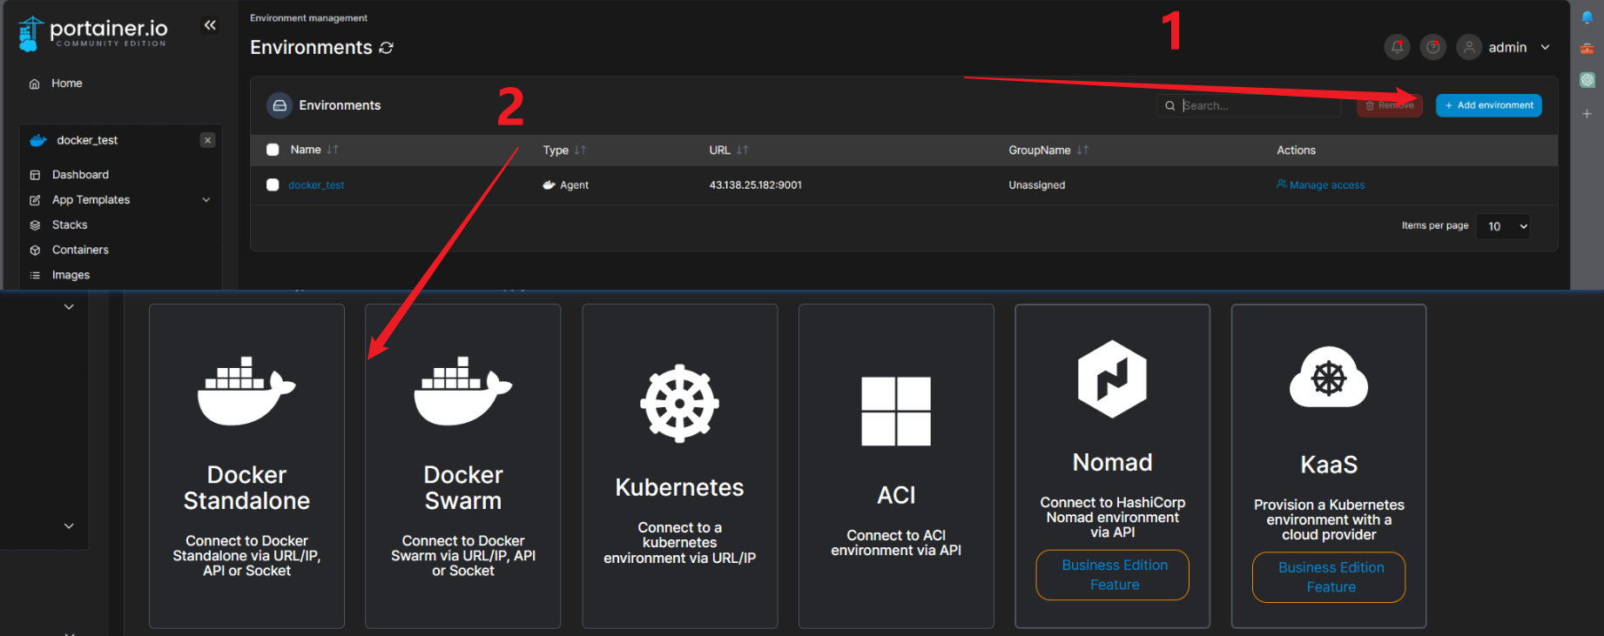The width and height of the screenshot is (1604, 636).
Task: Click the Portainer.io logo
Action: click(x=92, y=33)
